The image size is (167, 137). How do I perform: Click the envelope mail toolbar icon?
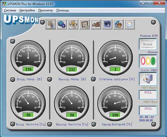pyautogui.click(x=130, y=24)
